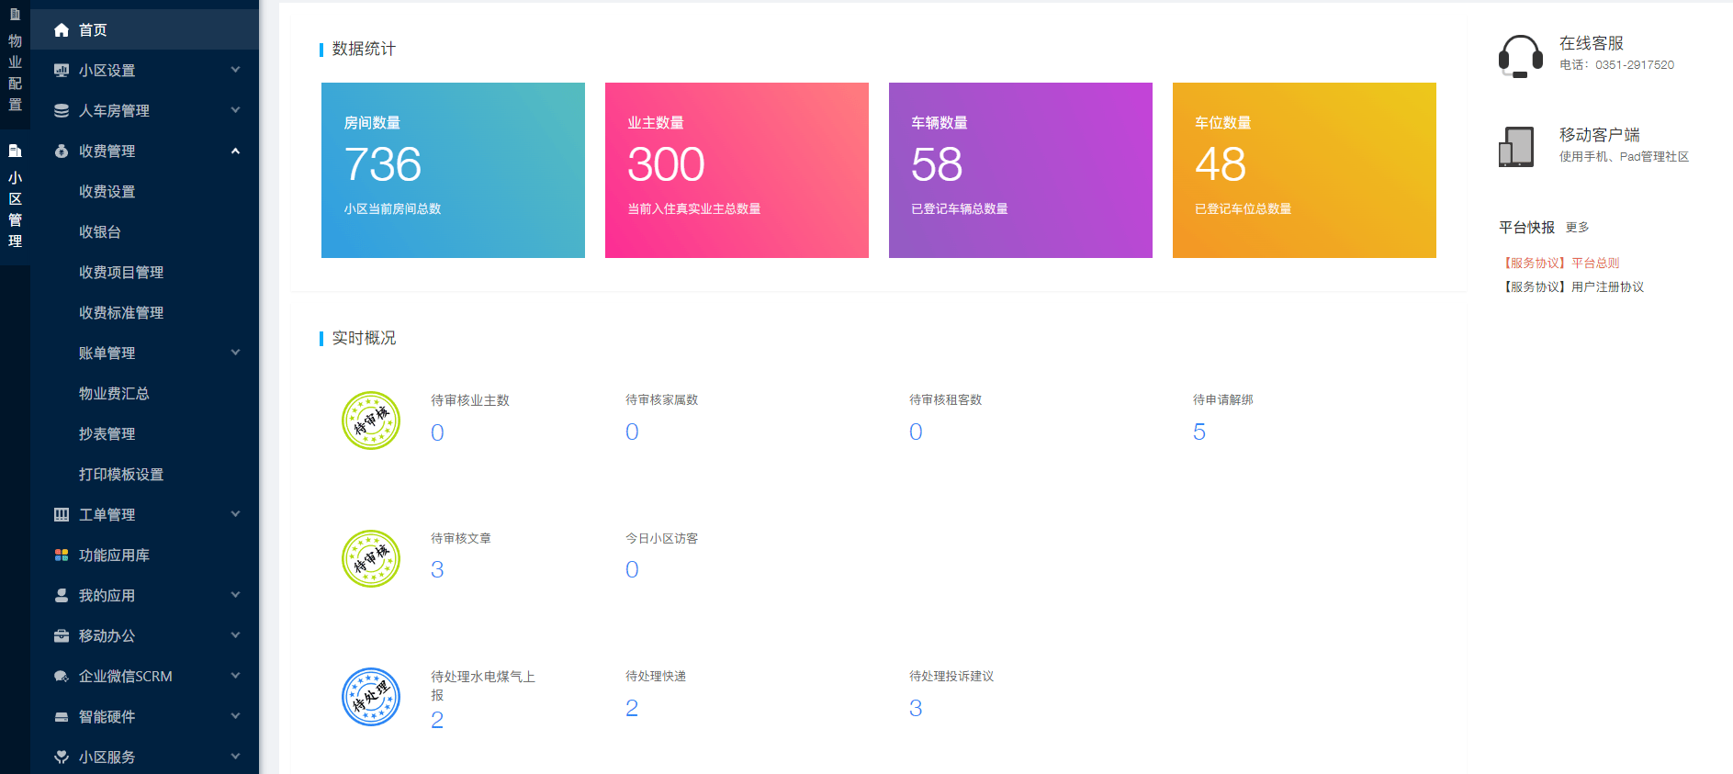Image resolution: width=1733 pixels, height=774 pixels.
Task: Click the blue 待处理 stamp icon
Action: (x=371, y=697)
